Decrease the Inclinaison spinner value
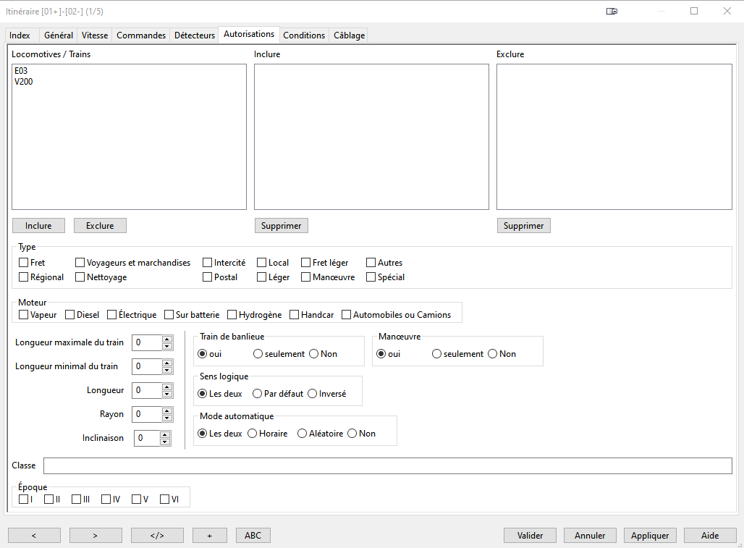Screen dimensions: 744x548 click(165, 442)
